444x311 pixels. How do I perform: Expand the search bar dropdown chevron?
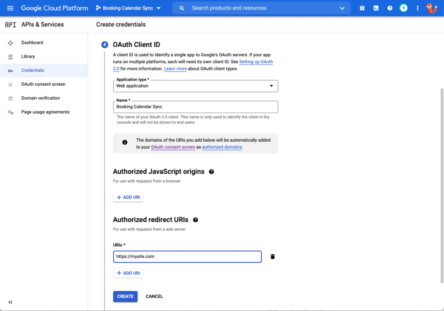(342, 8)
